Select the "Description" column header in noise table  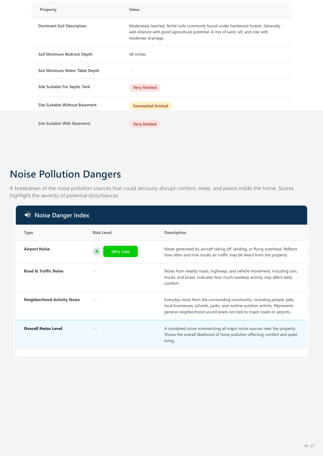pos(175,233)
